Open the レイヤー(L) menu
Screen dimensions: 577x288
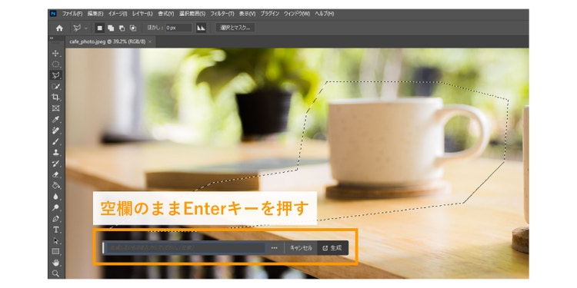coord(142,14)
